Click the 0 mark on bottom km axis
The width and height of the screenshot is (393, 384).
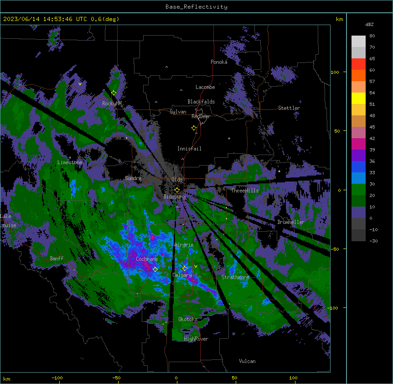point(176,378)
